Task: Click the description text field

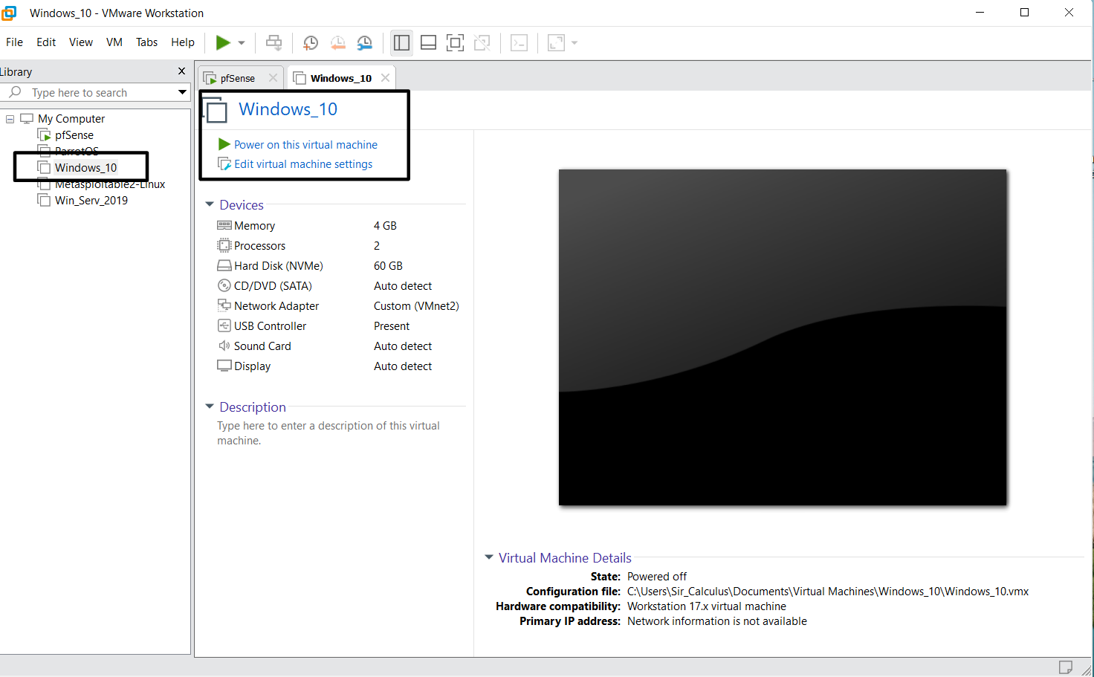Action: (328, 433)
